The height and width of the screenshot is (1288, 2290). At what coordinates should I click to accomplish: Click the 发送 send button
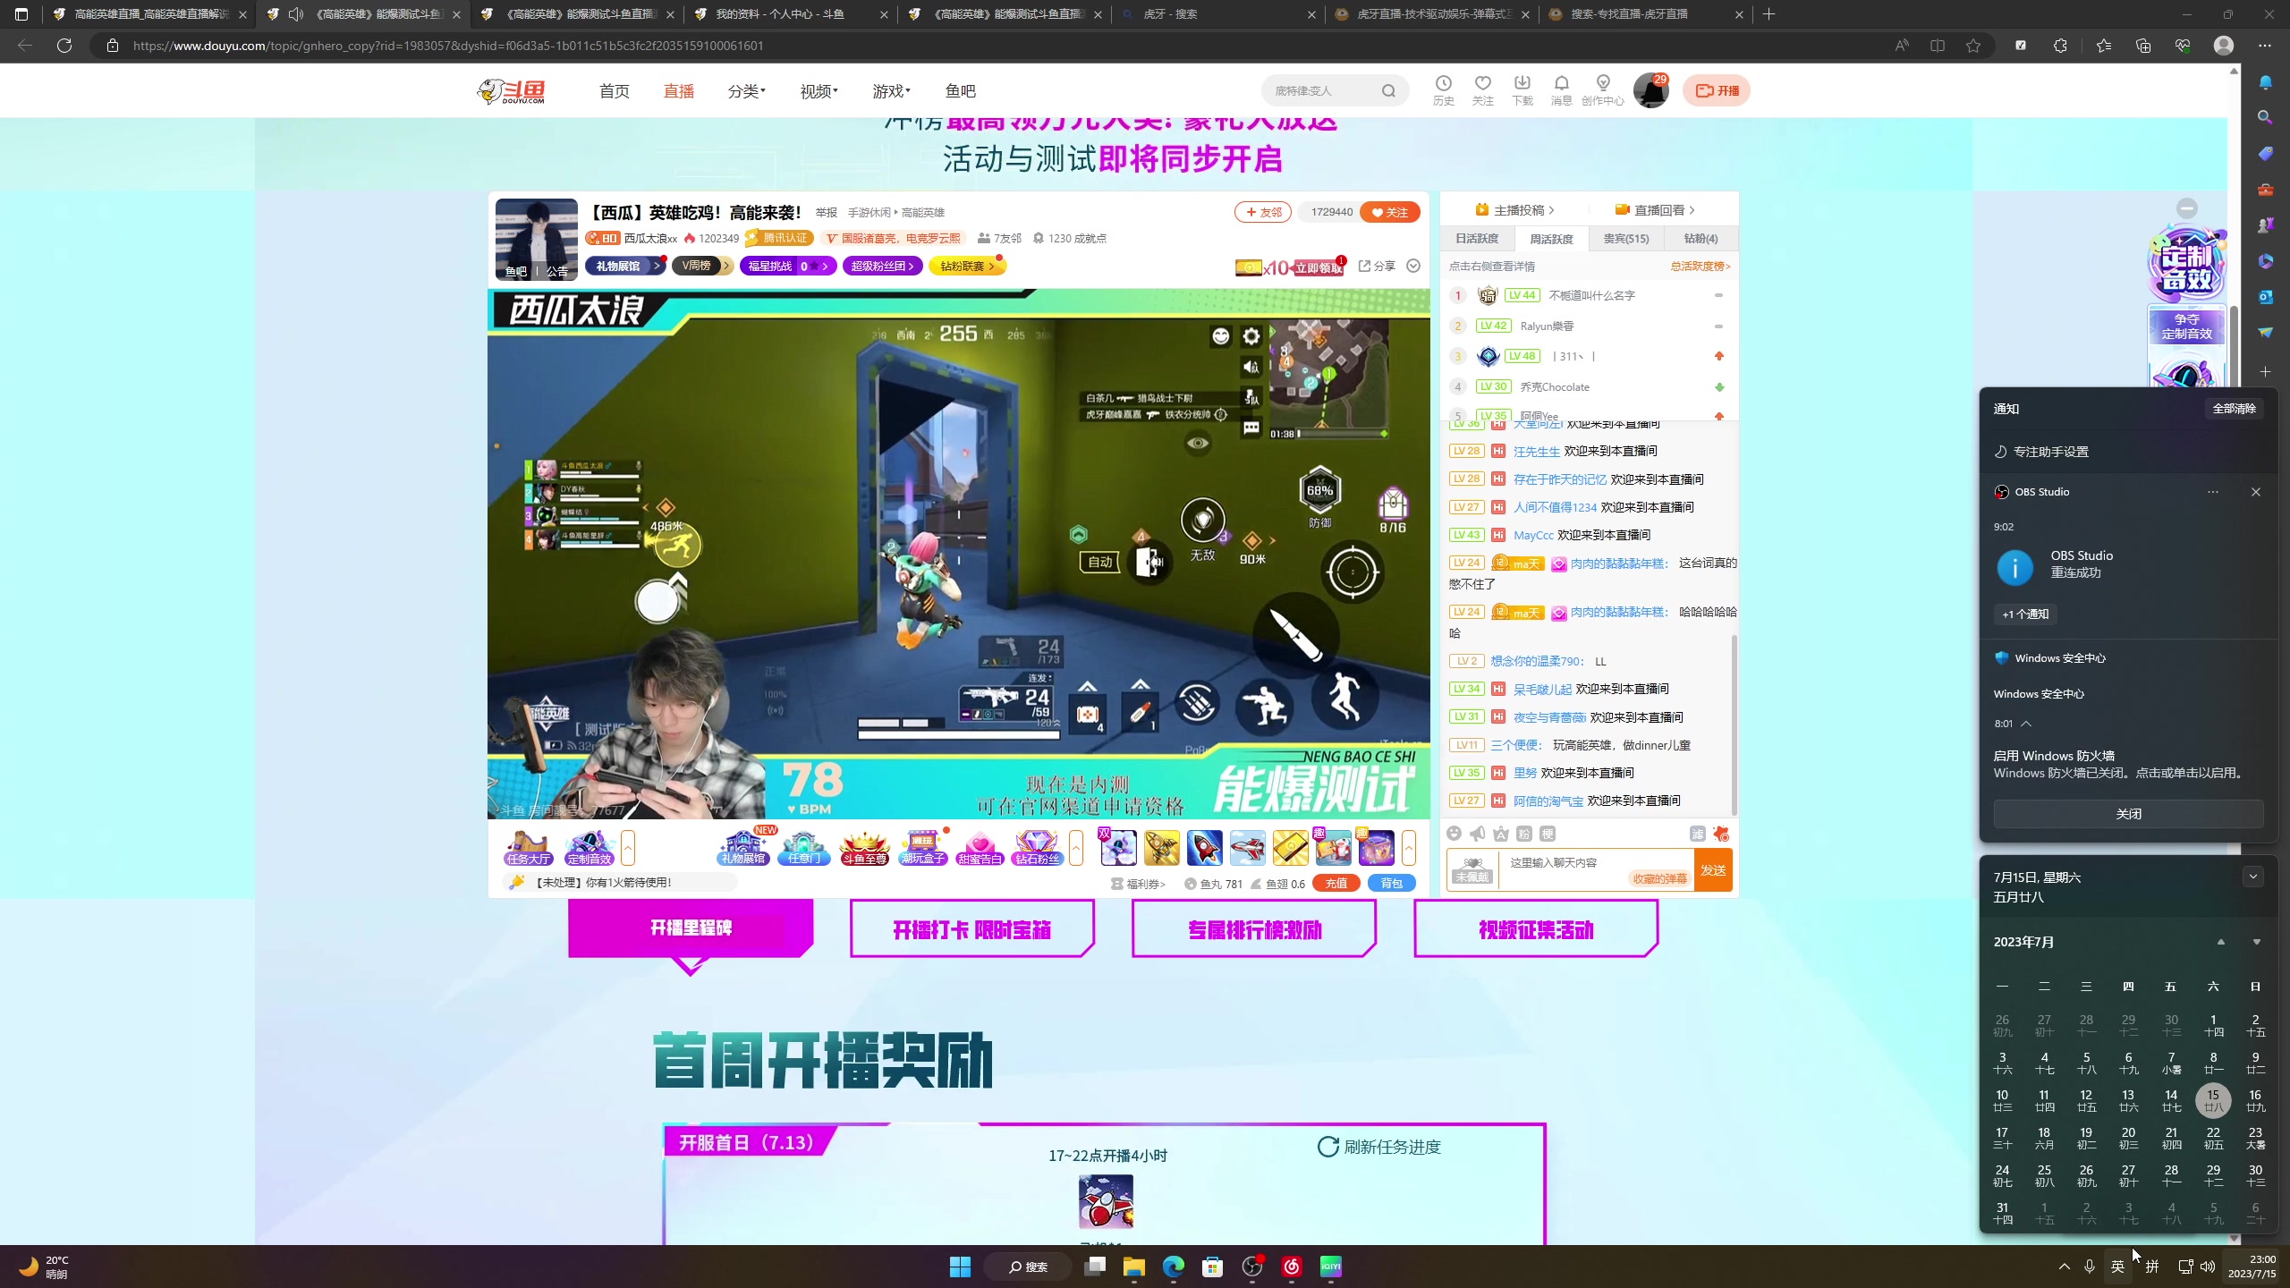pyautogui.click(x=1713, y=870)
